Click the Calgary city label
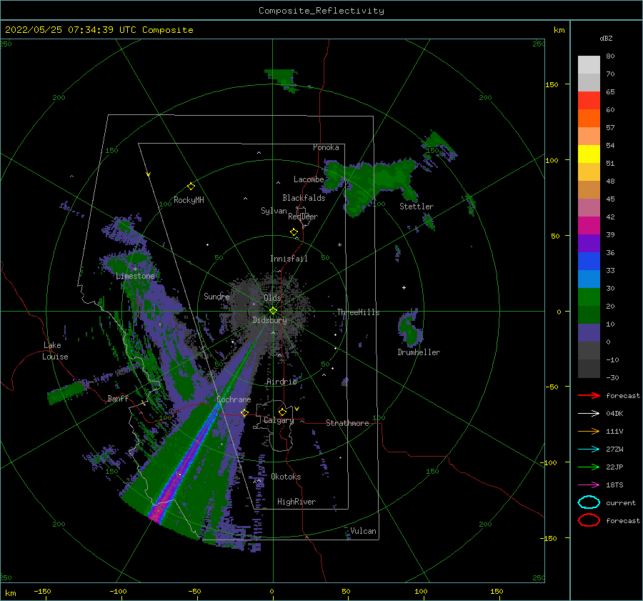Screen dimensions: 643x601 click(279, 420)
